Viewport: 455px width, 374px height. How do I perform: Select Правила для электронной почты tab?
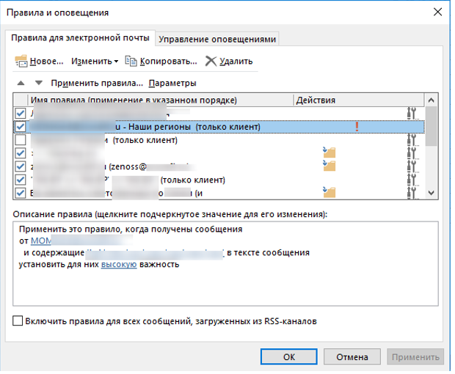click(80, 38)
